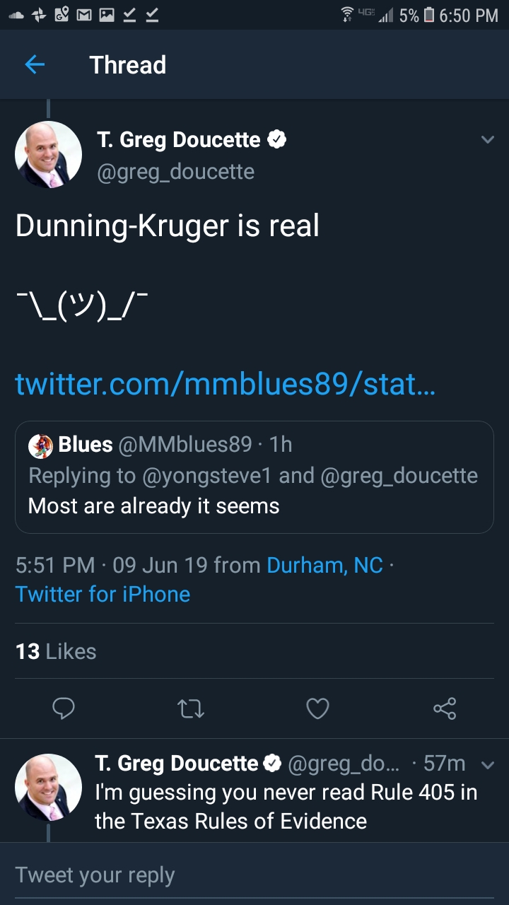Tap the reply speech bubble icon
This screenshot has height=905, width=509.
(64, 708)
